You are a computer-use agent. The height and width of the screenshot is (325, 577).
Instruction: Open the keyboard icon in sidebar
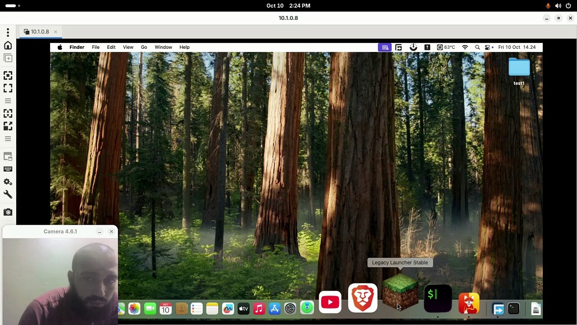coord(8,169)
